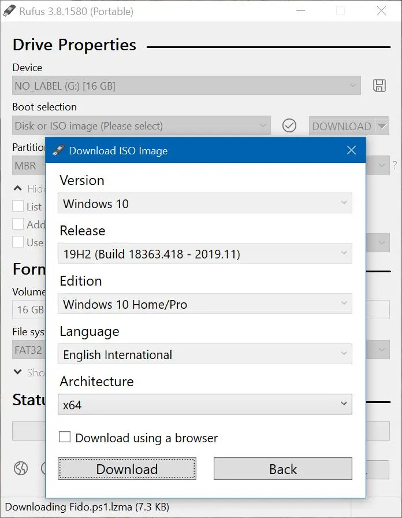Open the Release dropdown showing 19H2
The image size is (402, 518).
(204, 253)
